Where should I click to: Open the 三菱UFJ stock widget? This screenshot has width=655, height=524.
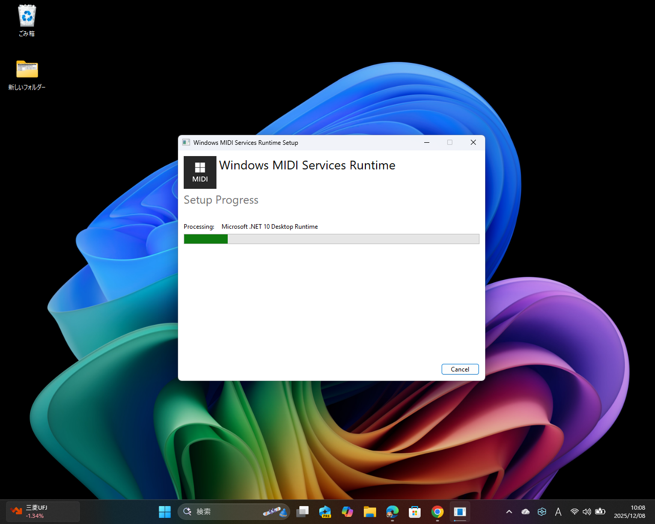tap(43, 512)
